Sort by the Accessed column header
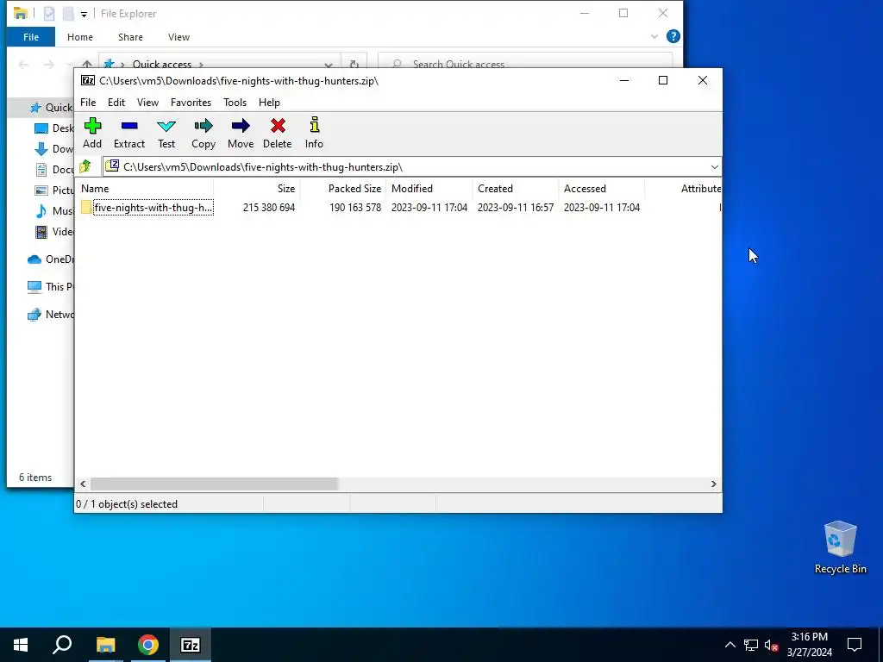The image size is (883, 662). pos(601,189)
